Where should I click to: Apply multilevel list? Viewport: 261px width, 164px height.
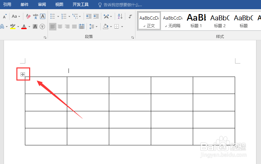75,16
